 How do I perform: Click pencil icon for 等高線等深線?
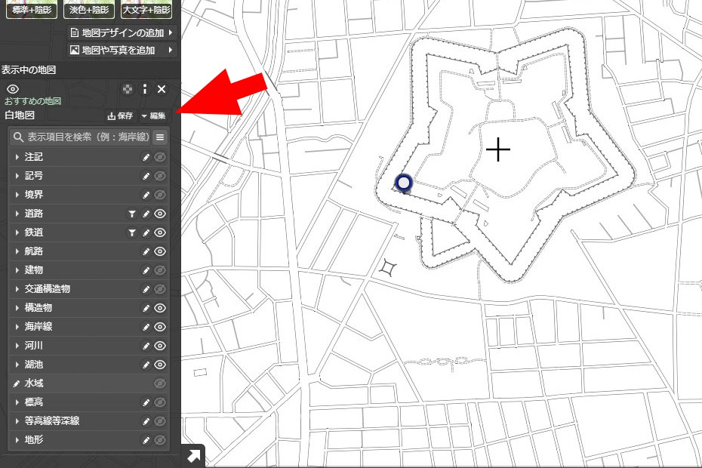[x=146, y=421]
